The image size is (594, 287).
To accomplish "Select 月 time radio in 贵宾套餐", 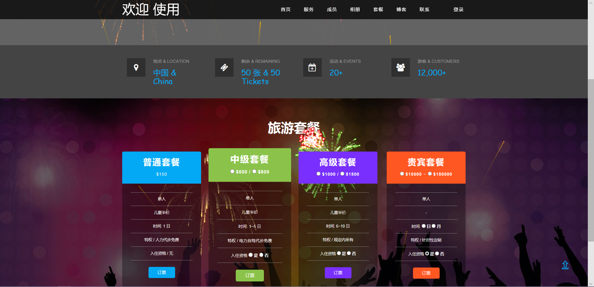I will (434, 226).
